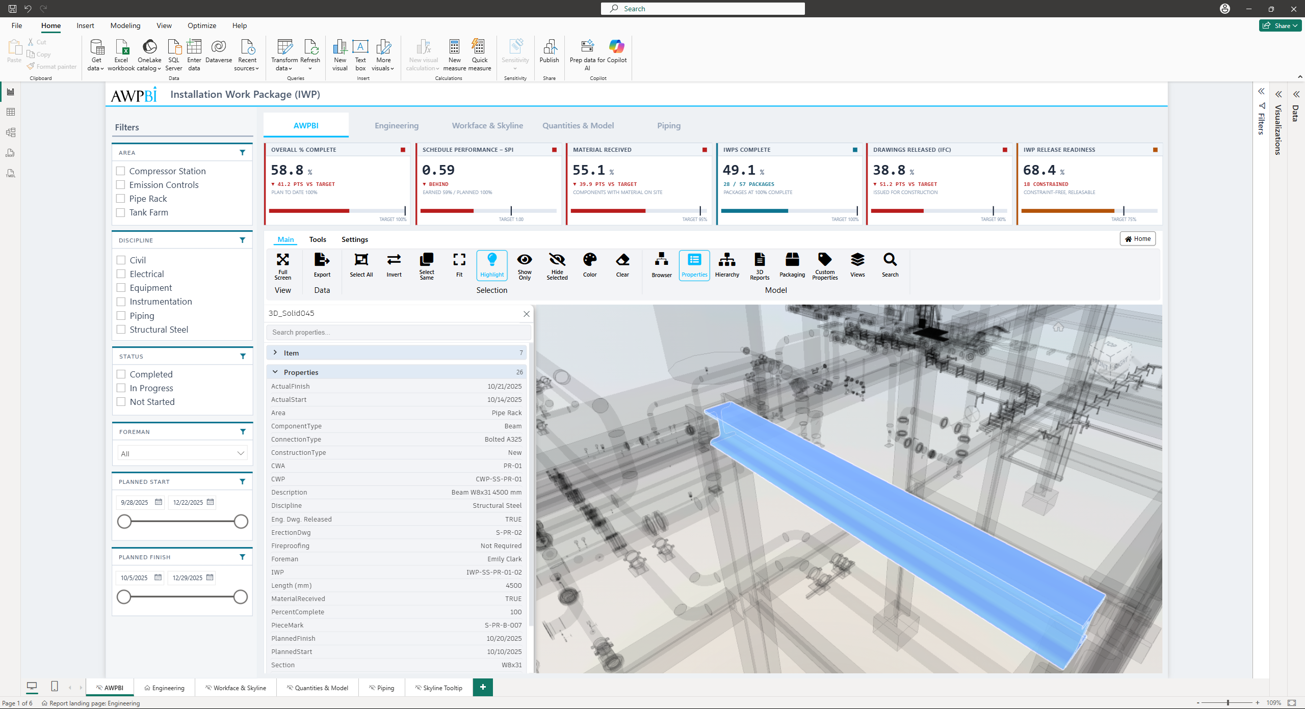Open the Table view in left sidebar

point(10,112)
